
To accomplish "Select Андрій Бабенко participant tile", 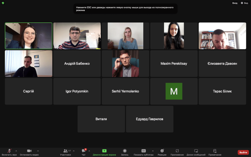I will click(77, 64).
